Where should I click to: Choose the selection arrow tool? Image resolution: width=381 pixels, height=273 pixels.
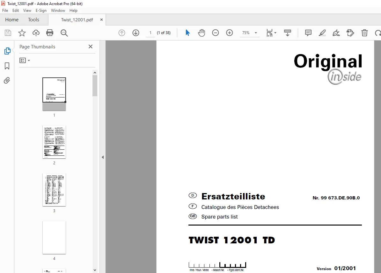click(187, 33)
